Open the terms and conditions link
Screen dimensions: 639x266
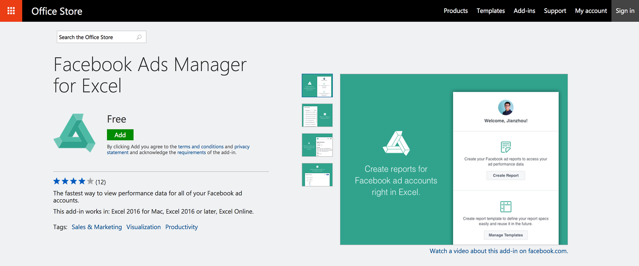[201, 146]
